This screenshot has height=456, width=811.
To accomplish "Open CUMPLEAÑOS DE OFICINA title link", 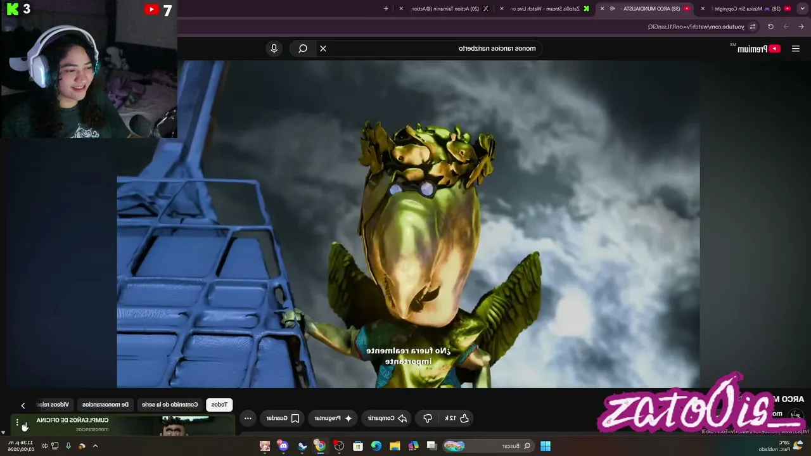I will point(72,420).
